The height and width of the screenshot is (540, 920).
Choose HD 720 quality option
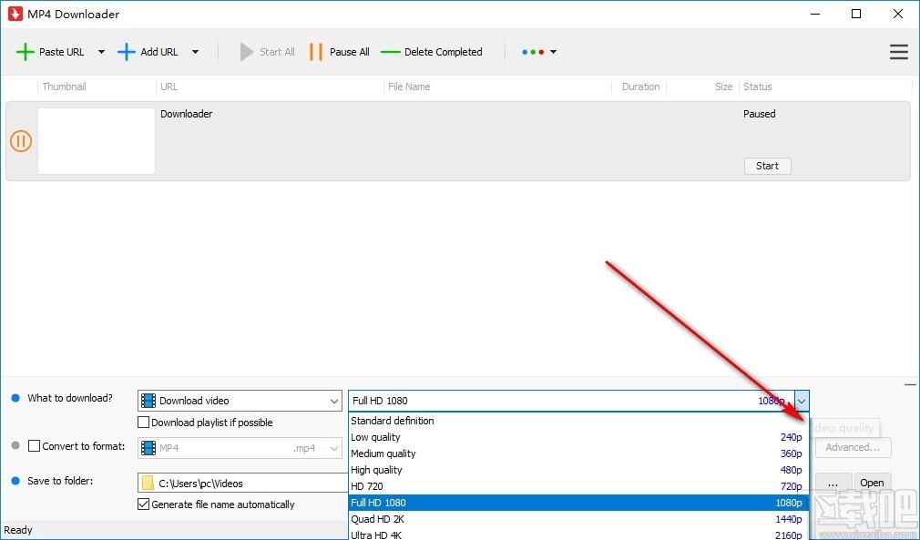pos(578,486)
